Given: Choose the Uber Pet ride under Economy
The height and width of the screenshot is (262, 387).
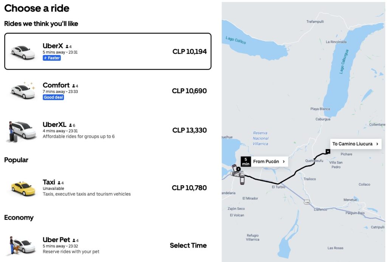Looking at the screenshot, I should coord(108,245).
